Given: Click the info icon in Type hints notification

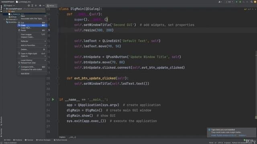Looking at the screenshot, I should coord(209,130).
